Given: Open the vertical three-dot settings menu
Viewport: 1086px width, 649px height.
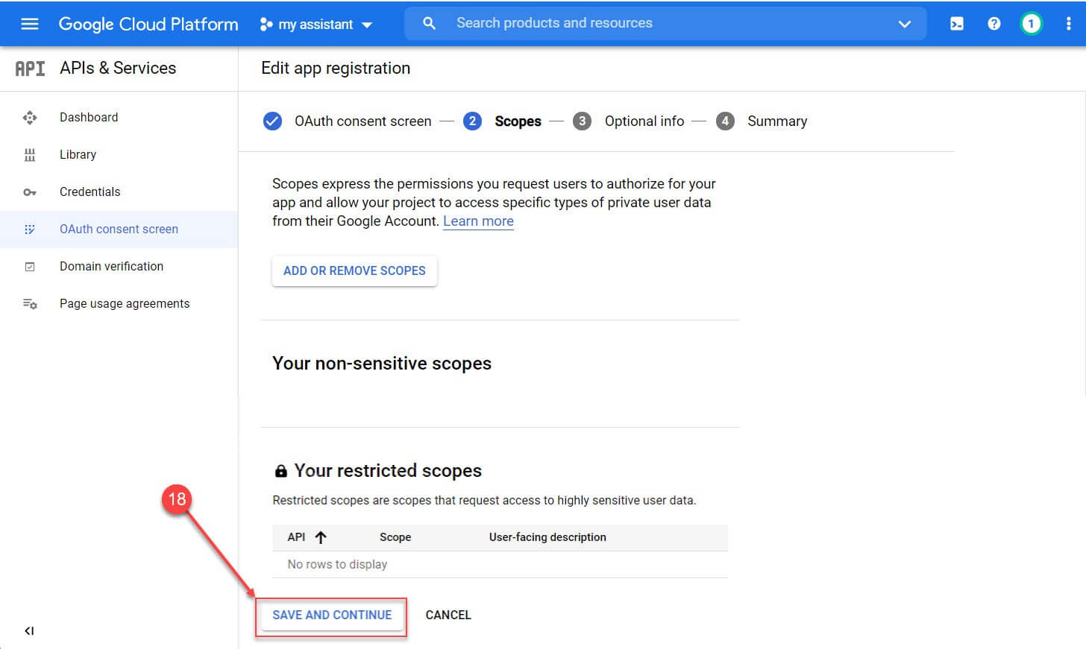Looking at the screenshot, I should (1068, 24).
